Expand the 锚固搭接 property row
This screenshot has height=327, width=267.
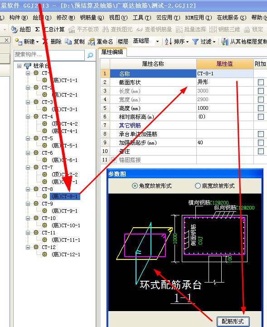[114, 160]
